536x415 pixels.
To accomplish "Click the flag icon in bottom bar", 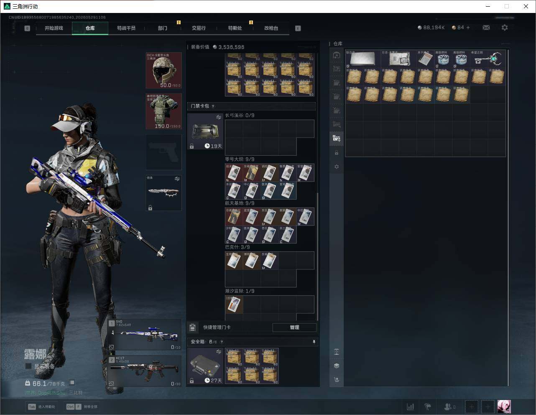I will pyautogui.click(x=428, y=407).
